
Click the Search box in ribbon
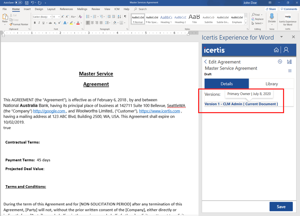140,9
